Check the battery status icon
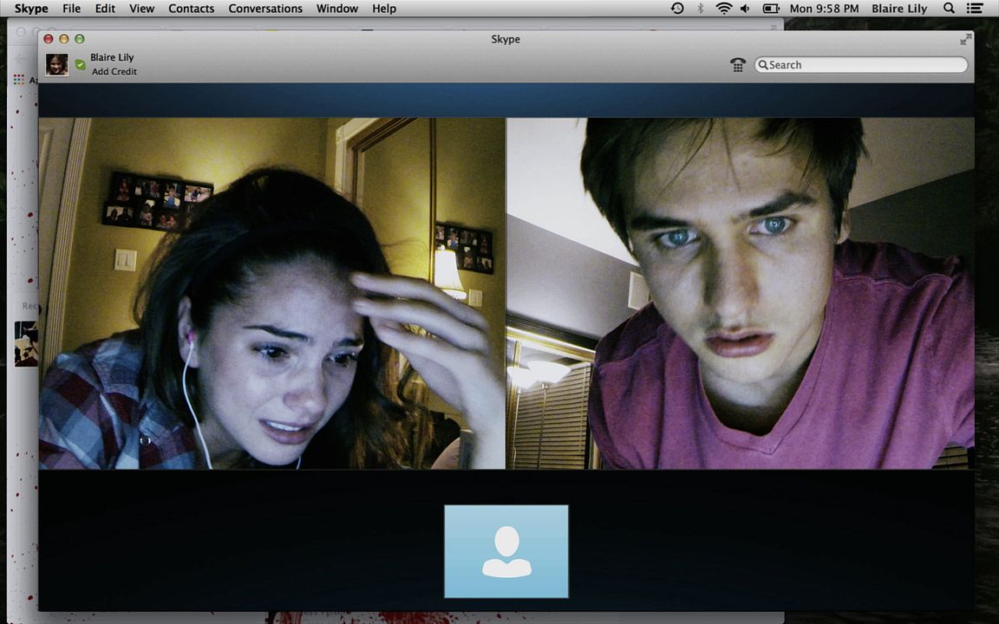999x624 pixels. 770,9
